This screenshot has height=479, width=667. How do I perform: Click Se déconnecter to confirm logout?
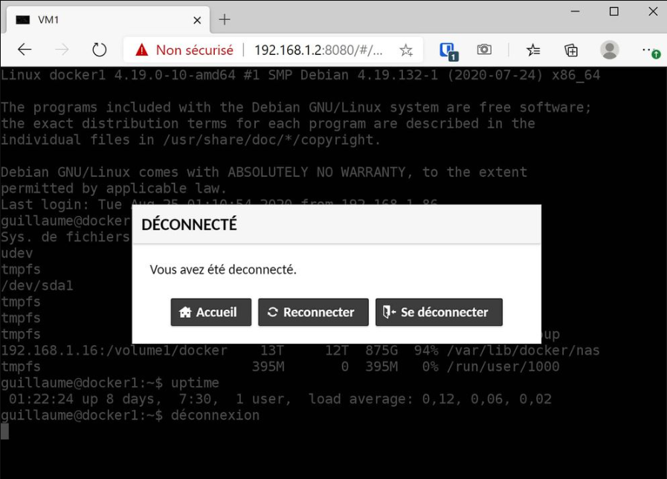tap(439, 312)
